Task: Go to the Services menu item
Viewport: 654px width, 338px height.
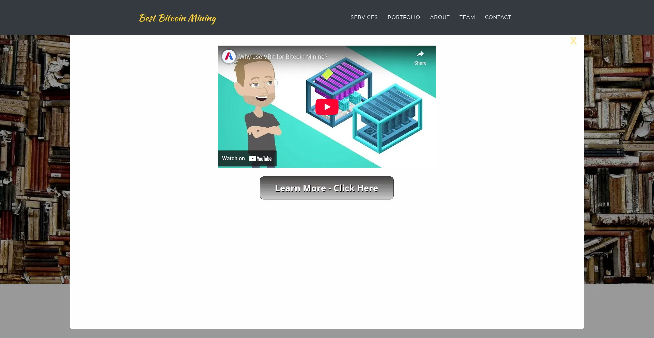Action: click(x=364, y=17)
